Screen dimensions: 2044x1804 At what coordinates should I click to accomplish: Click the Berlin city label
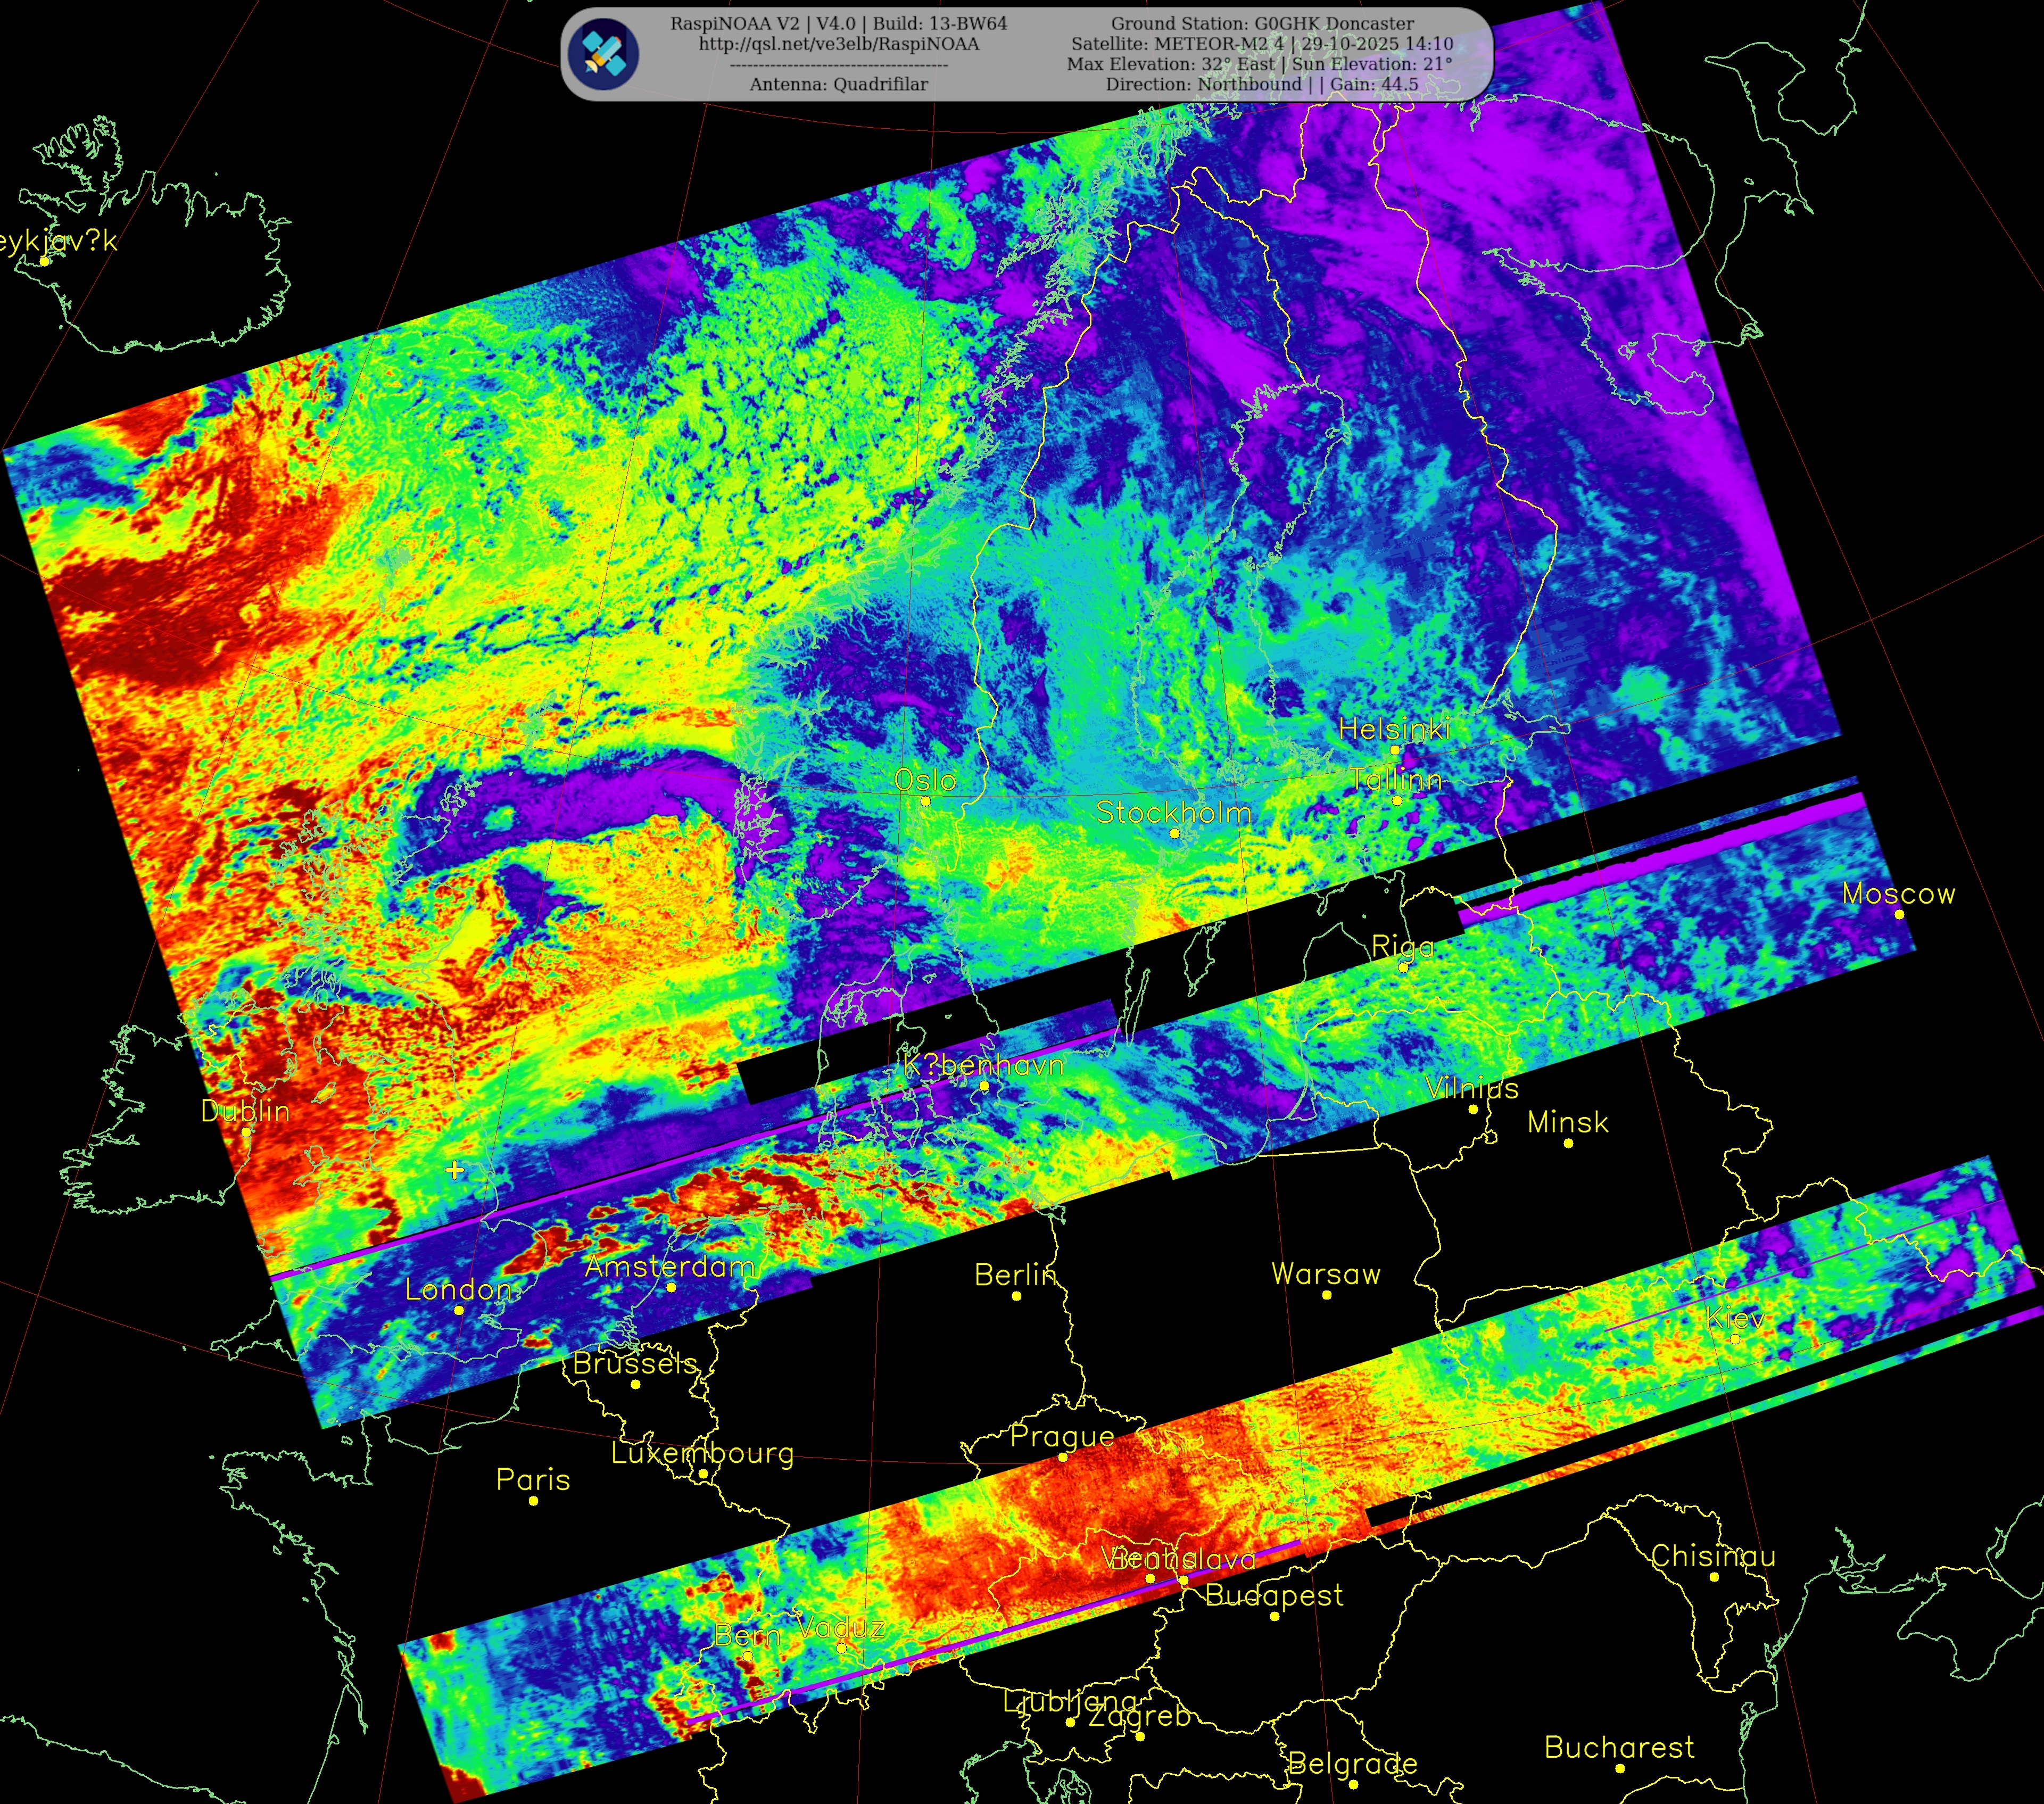coord(1015,1274)
